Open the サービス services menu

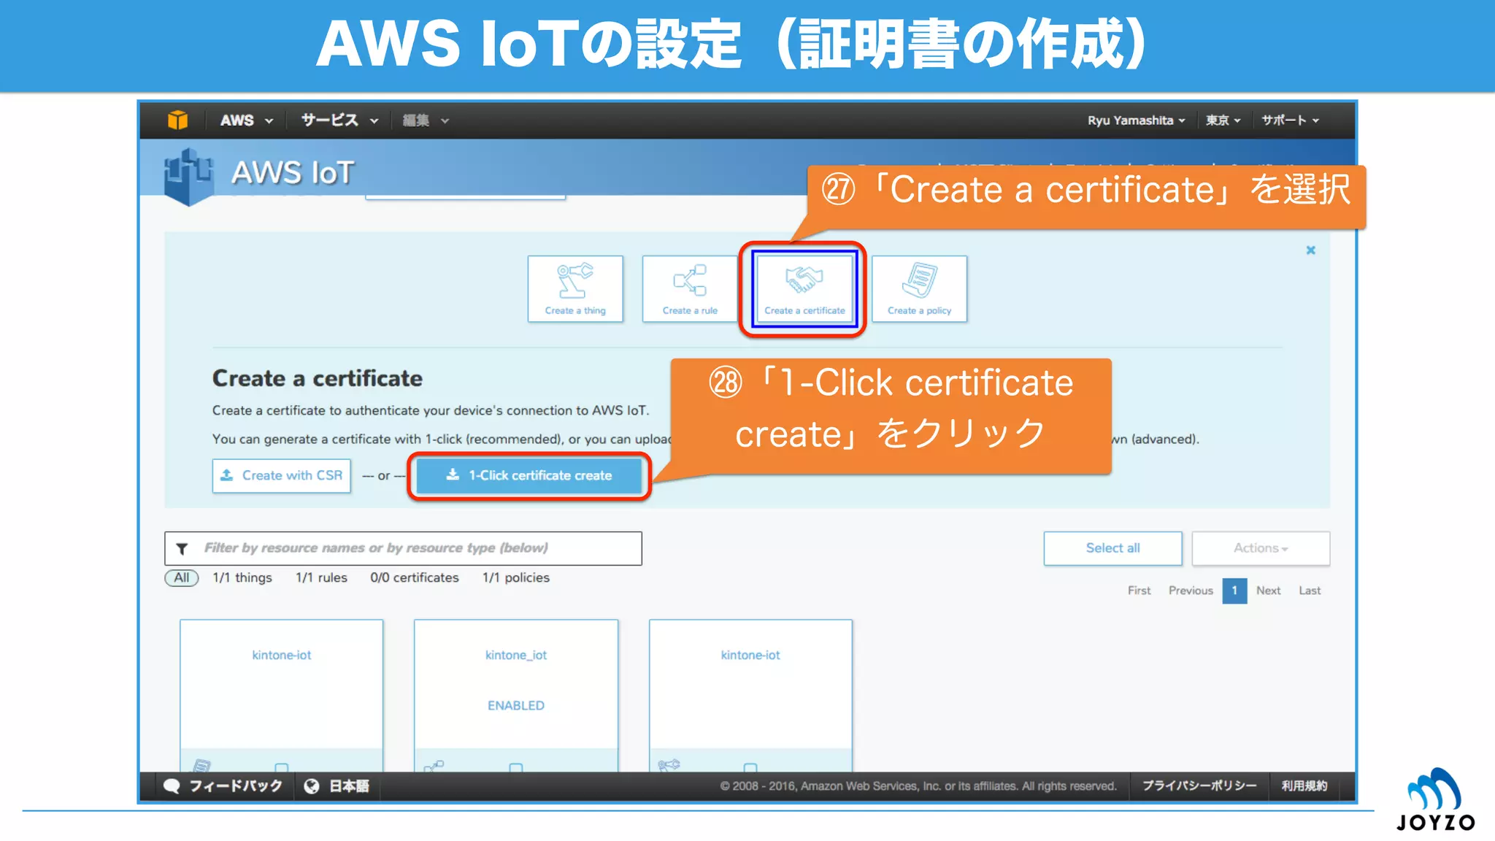coord(339,120)
